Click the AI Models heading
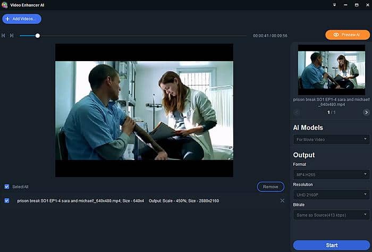This screenshot has height=252, width=372. pos(308,128)
